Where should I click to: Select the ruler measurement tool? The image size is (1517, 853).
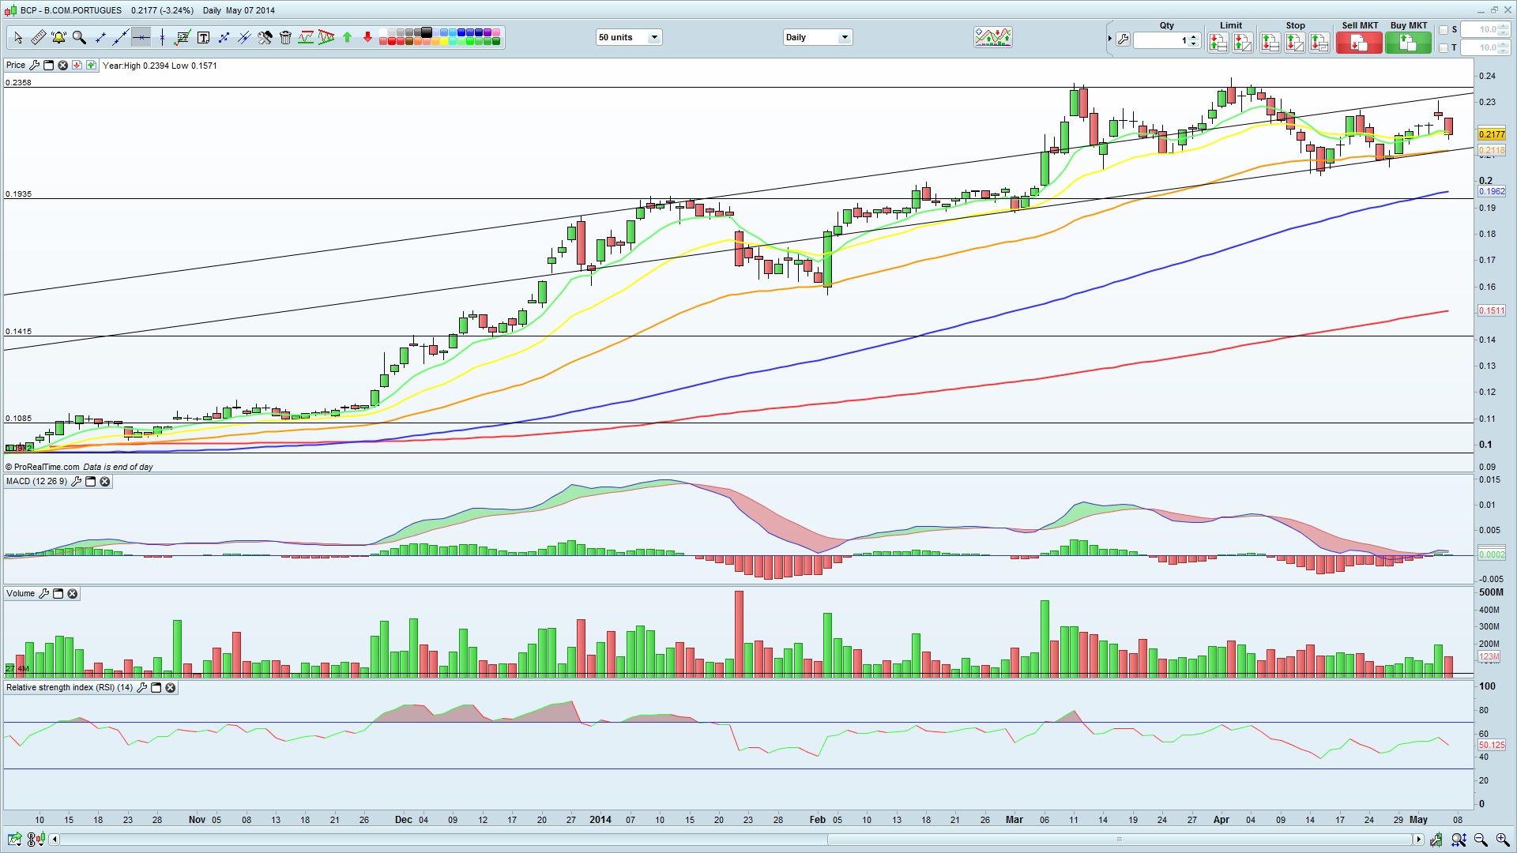click(38, 37)
